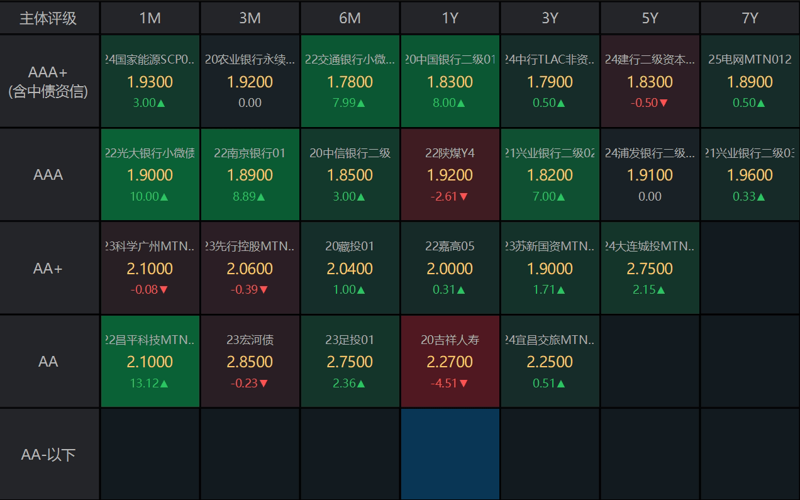Select the AA-以下 rating row label
The image size is (800, 500).
point(48,454)
